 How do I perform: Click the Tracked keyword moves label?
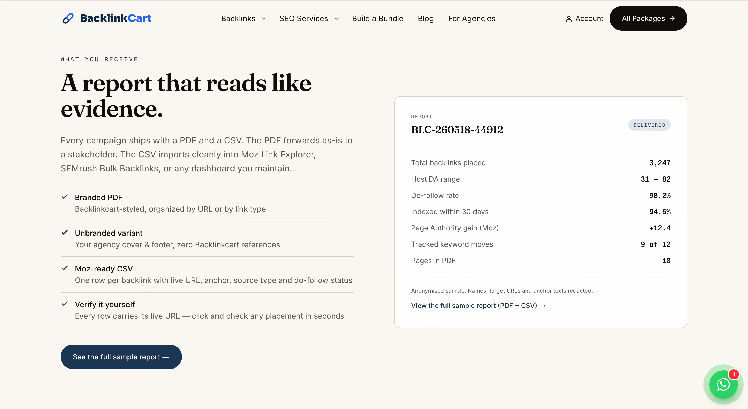pyautogui.click(x=452, y=244)
